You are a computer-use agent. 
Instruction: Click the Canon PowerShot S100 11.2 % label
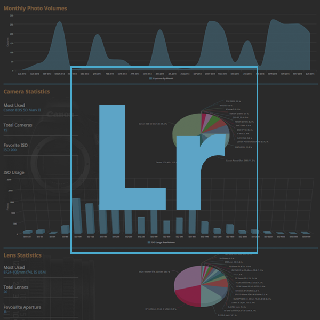[241, 161]
